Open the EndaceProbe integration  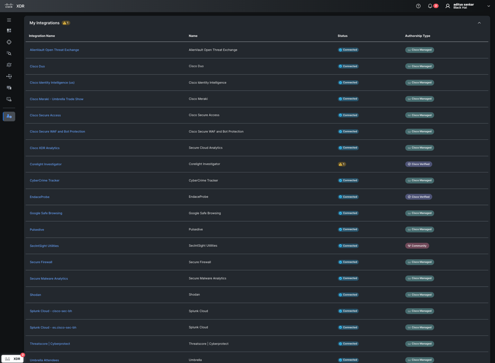click(39, 196)
